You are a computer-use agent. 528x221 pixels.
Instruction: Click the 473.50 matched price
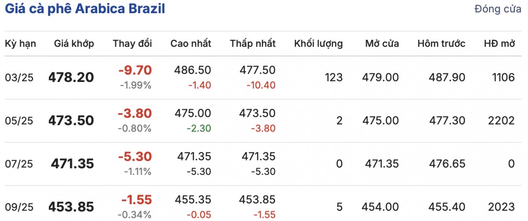(72, 121)
